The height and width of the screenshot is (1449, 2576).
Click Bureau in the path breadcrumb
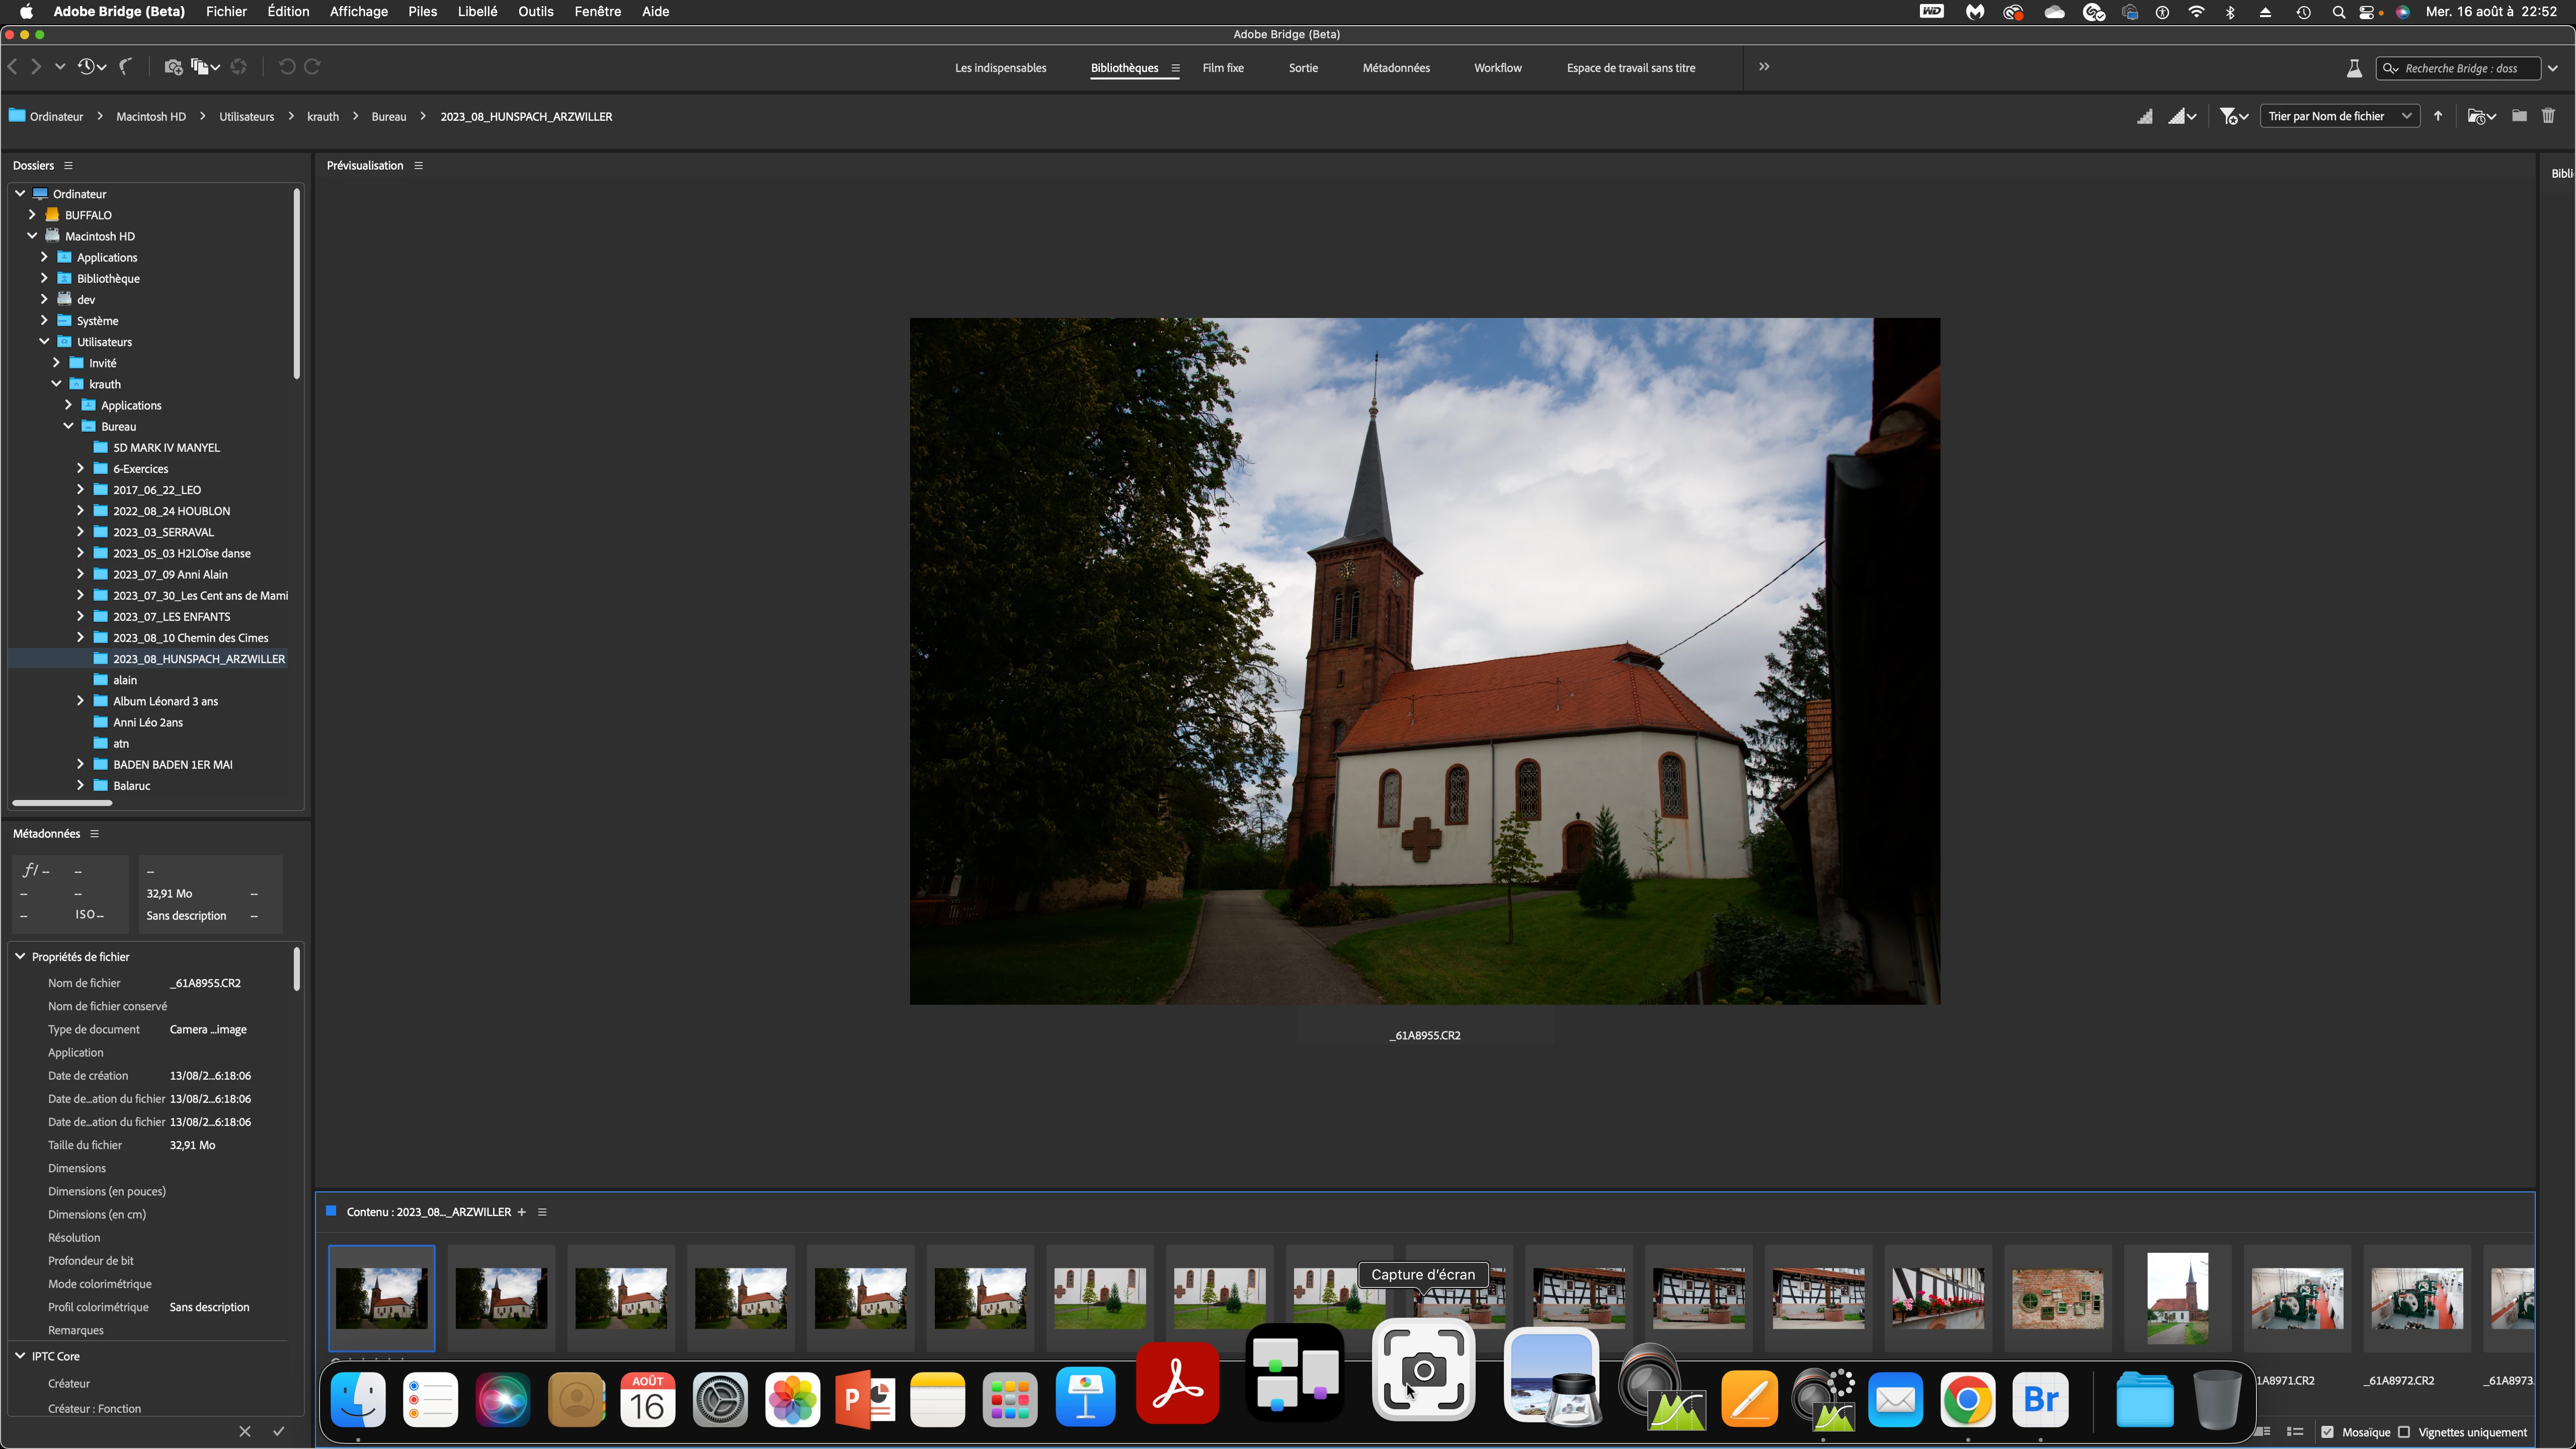tap(388, 117)
